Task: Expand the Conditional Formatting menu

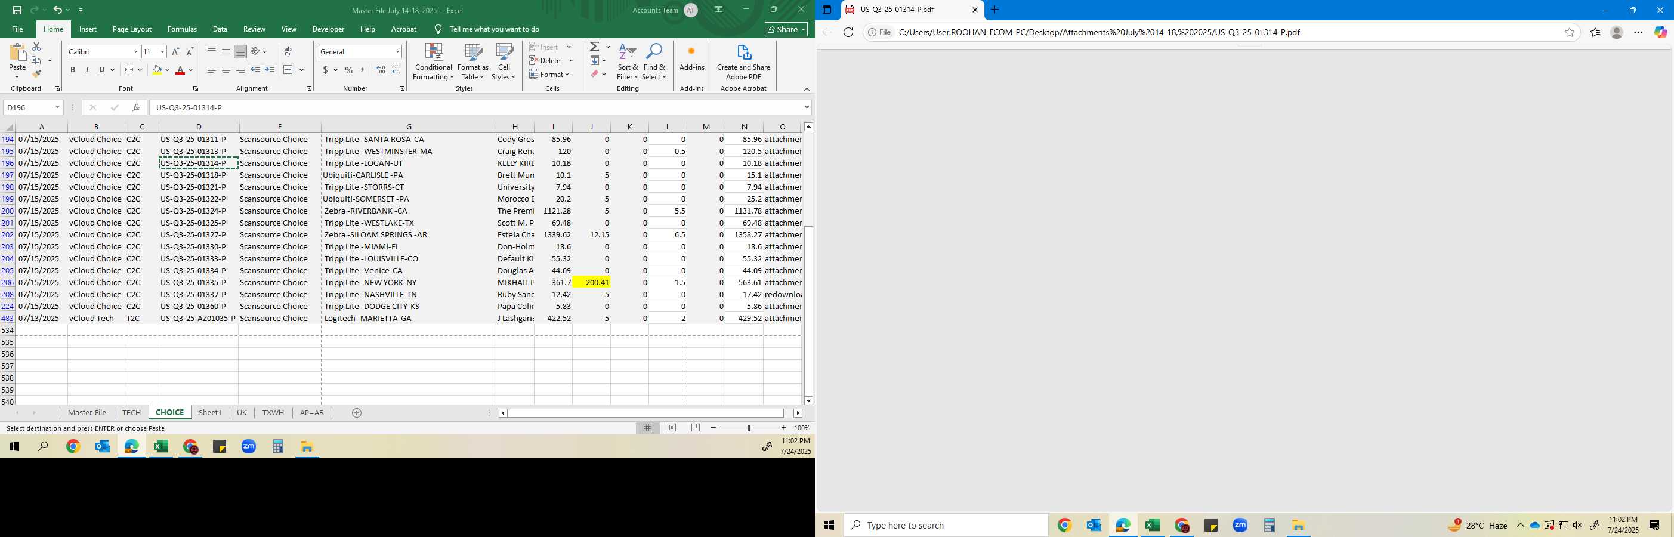Action: coord(433,63)
